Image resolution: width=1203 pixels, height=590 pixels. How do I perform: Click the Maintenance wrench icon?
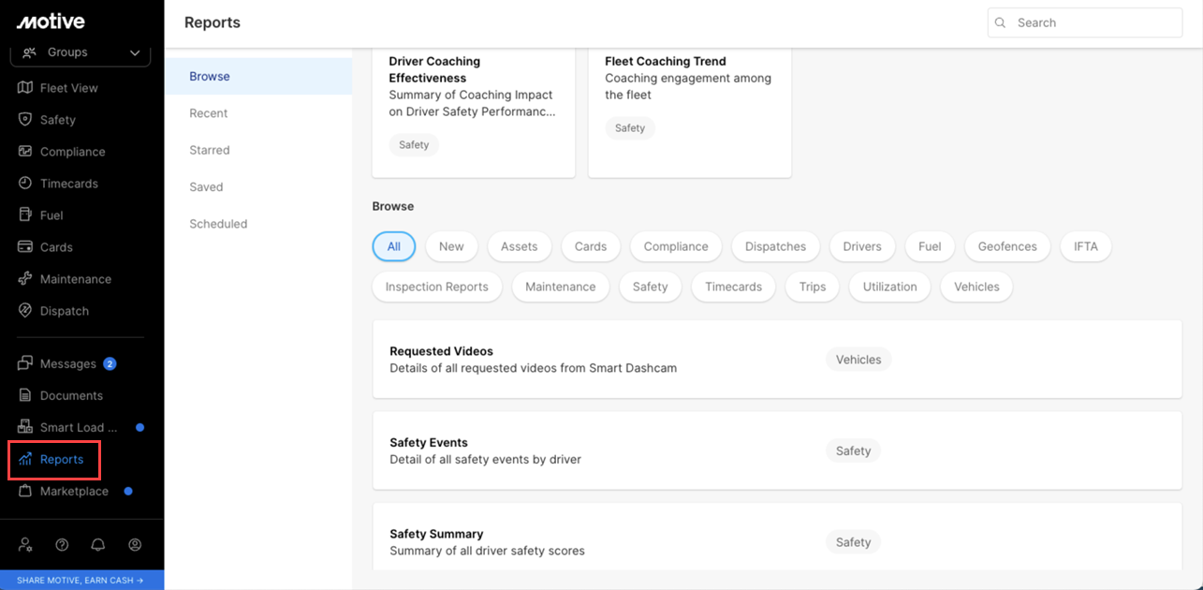(x=25, y=279)
